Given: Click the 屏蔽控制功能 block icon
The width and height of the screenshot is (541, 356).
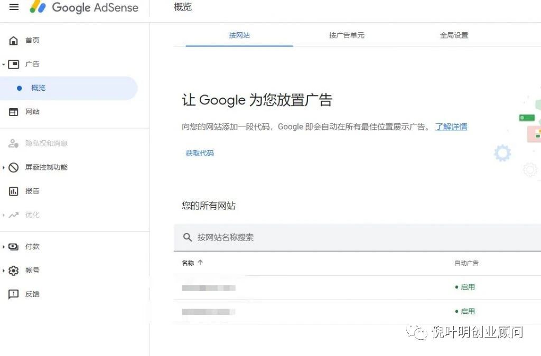Looking at the screenshot, I should [x=14, y=168].
